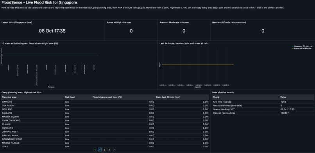Viewport: 315px width, 153px height.
Task: Click the Raw files received check row
Action: 263,102
